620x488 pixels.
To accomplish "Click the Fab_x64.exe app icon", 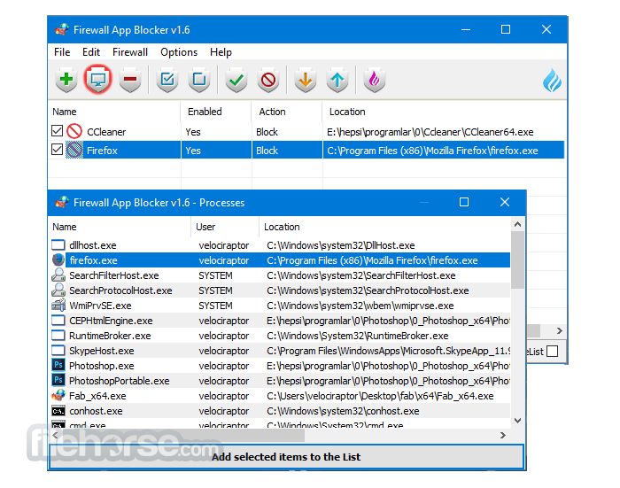I will point(58,395).
